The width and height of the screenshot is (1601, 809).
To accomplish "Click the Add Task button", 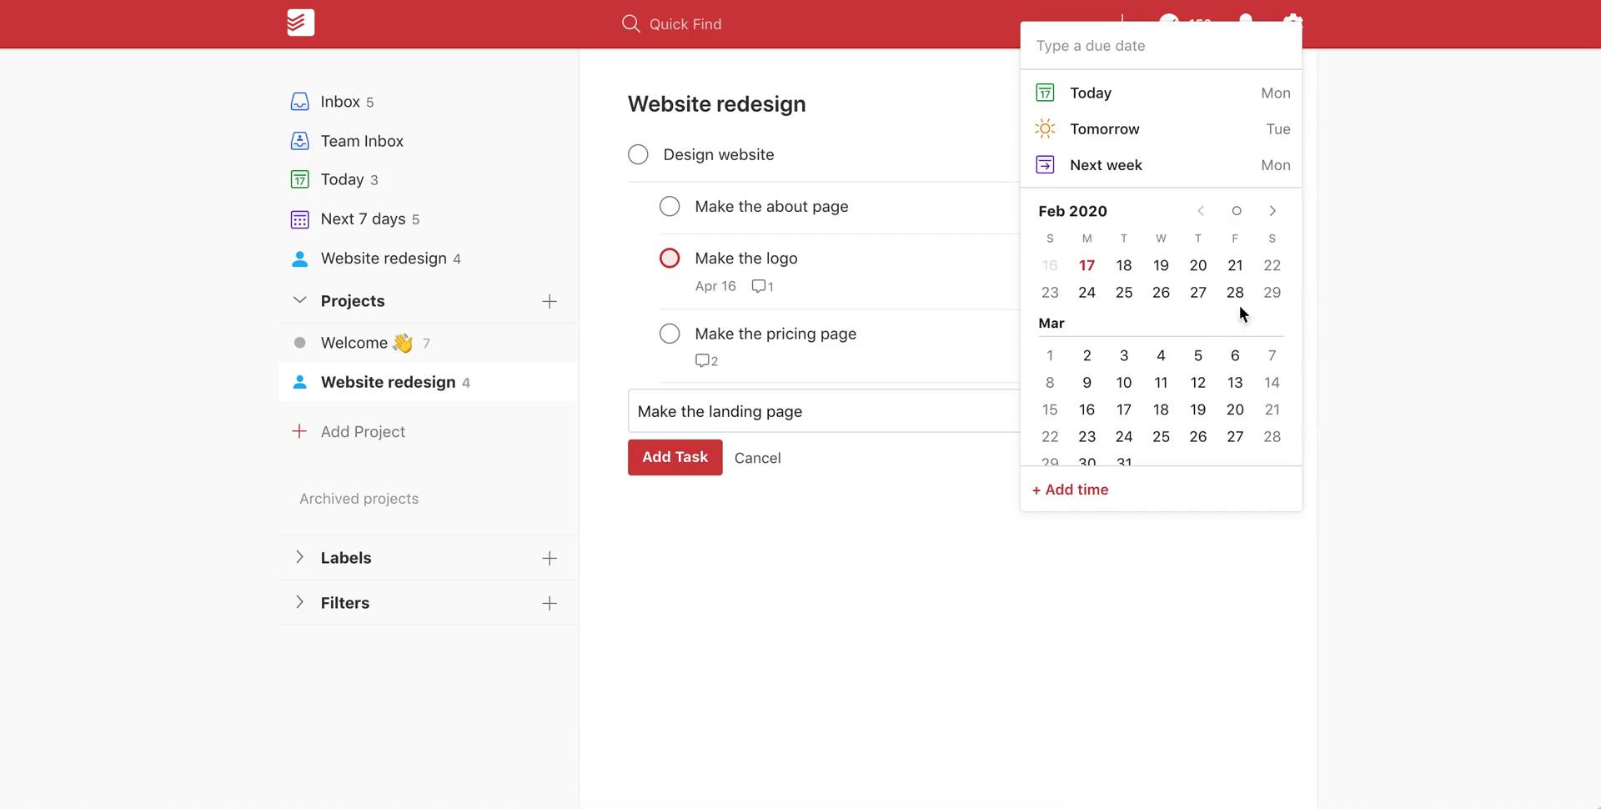I will click(675, 457).
